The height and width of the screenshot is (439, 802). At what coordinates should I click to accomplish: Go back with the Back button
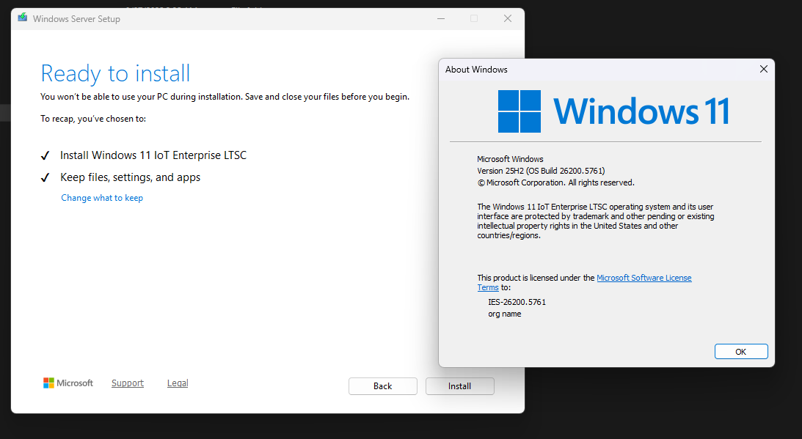pyautogui.click(x=382, y=385)
